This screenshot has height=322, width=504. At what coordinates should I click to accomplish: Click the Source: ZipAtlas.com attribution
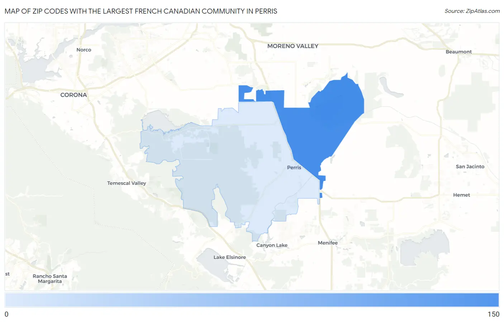(472, 11)
